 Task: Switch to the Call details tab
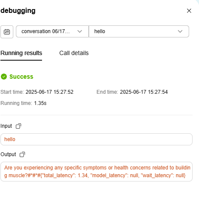tap(74, 53)
